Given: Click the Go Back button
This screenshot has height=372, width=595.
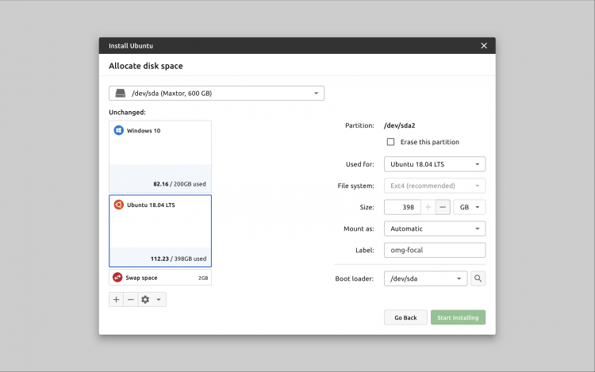Looking at the screenshot, I should click(405, 318).
